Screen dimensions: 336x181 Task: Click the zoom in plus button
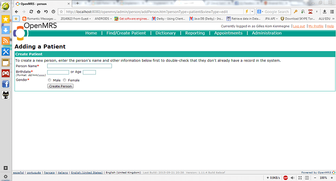click(332, 178)
